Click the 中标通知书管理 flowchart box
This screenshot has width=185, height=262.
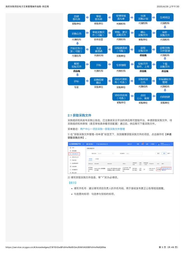165,81
